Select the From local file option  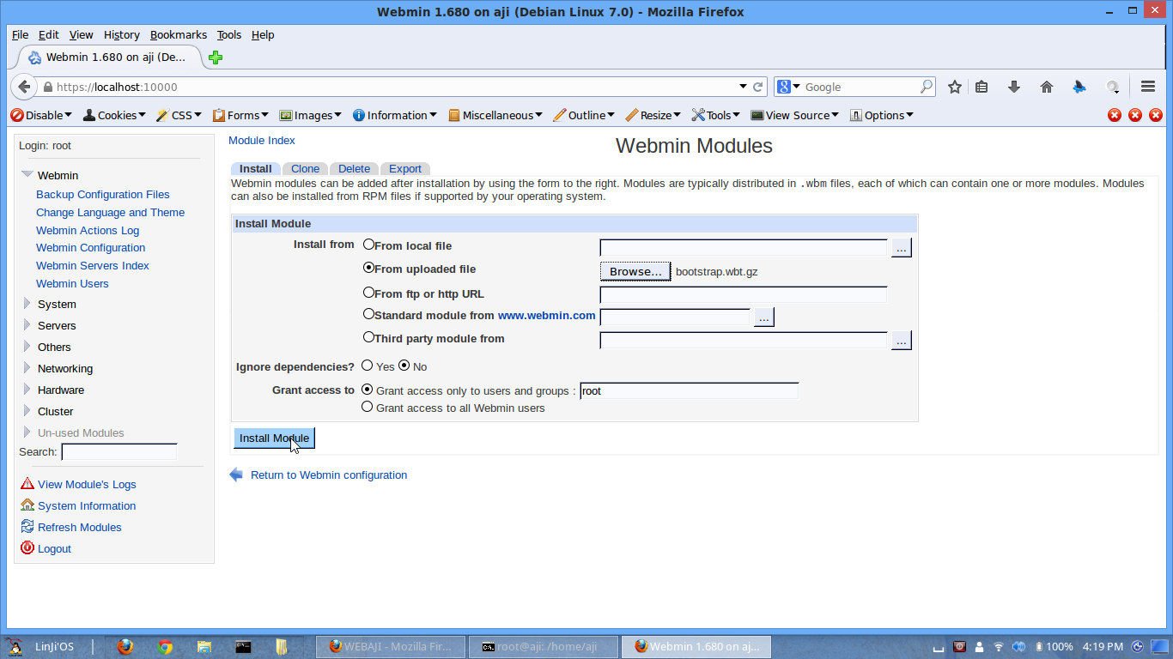369,245
